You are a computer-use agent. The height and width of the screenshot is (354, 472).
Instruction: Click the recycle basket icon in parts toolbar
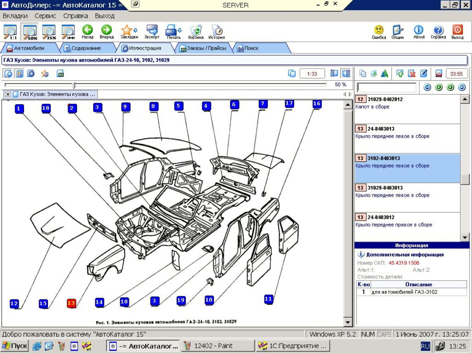(374, 74)
